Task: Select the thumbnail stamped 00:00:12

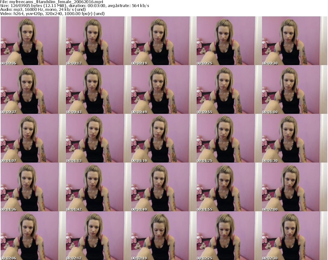Action: 99,41
